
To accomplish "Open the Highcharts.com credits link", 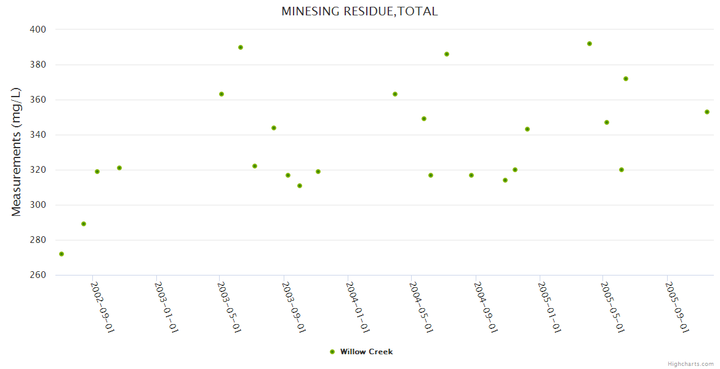I will coord(690,364).
